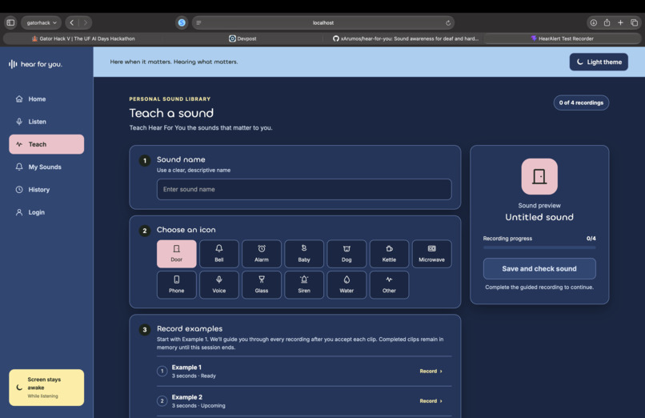Toggle the Safari sidebar button
The height and width of the screenshot is (418, 645).
point(10,22)
